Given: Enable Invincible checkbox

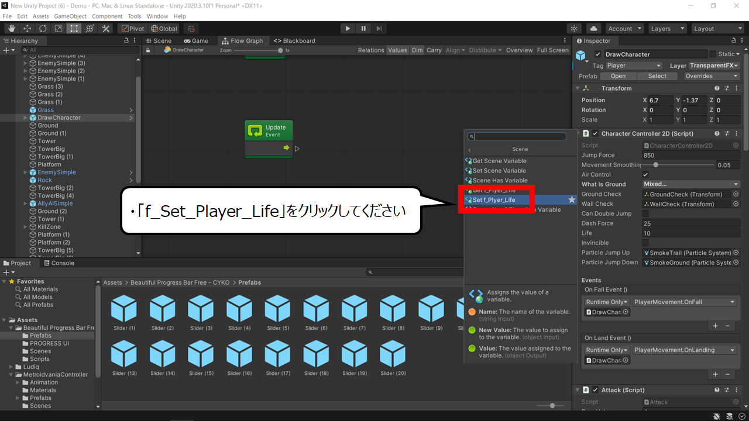Looking at the screenshot, I should pyautogui.click(x=645, y=243).
